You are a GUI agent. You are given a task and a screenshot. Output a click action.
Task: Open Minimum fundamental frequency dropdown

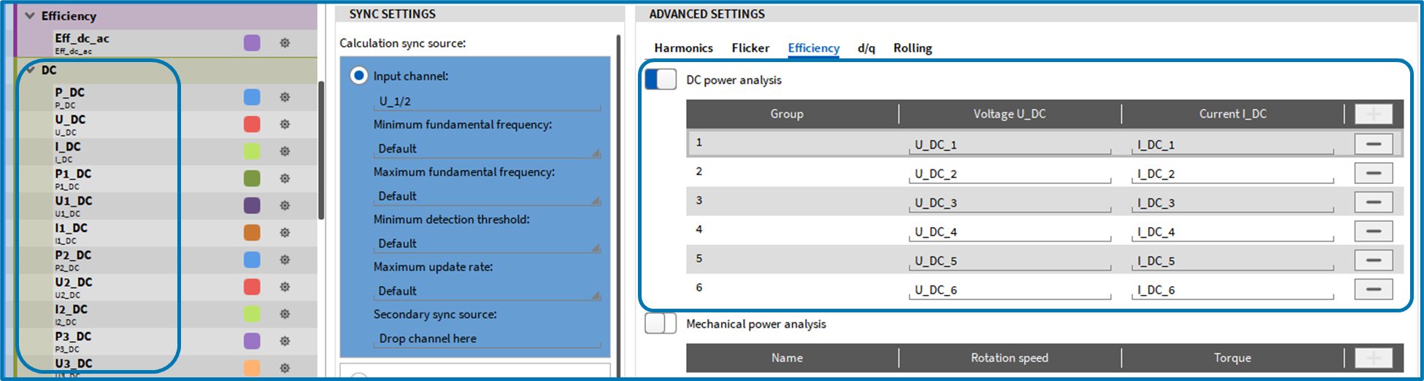(x=487, y=149)
